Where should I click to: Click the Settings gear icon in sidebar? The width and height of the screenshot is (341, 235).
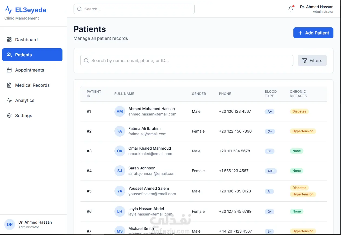(9, 115)
